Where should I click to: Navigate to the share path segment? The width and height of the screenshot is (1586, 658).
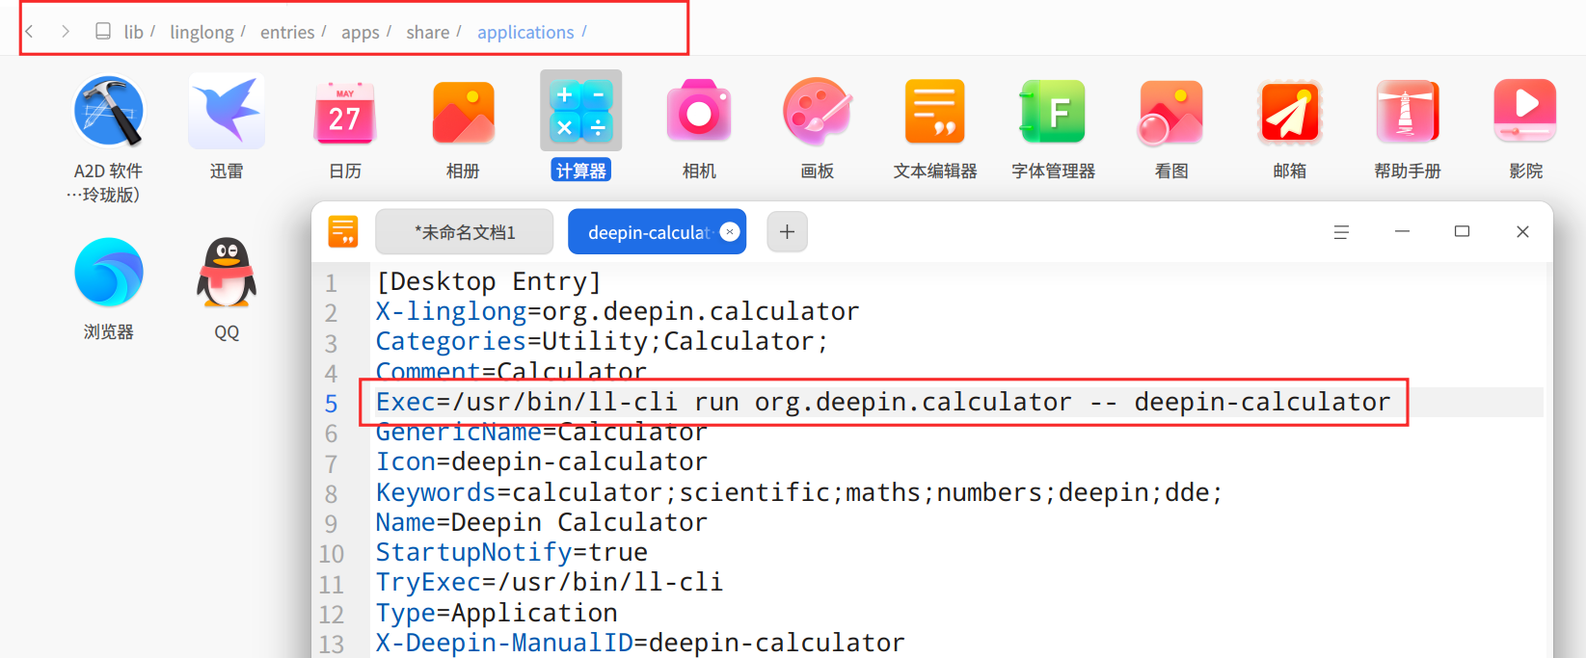[428, 33]
